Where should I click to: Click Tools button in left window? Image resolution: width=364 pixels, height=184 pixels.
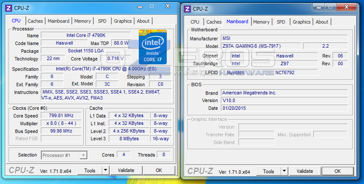click(90, 171)
